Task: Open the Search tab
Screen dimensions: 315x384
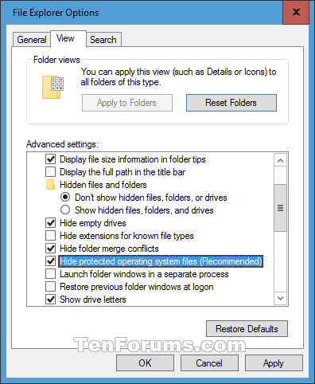Action: click(x=103, y=40)
